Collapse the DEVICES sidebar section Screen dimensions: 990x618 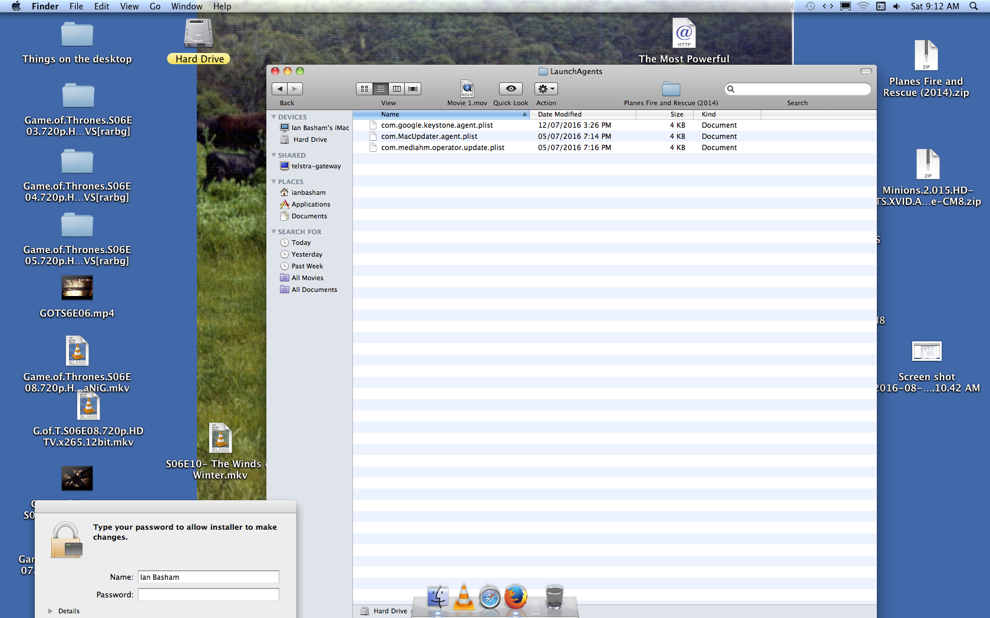(274, 117)
